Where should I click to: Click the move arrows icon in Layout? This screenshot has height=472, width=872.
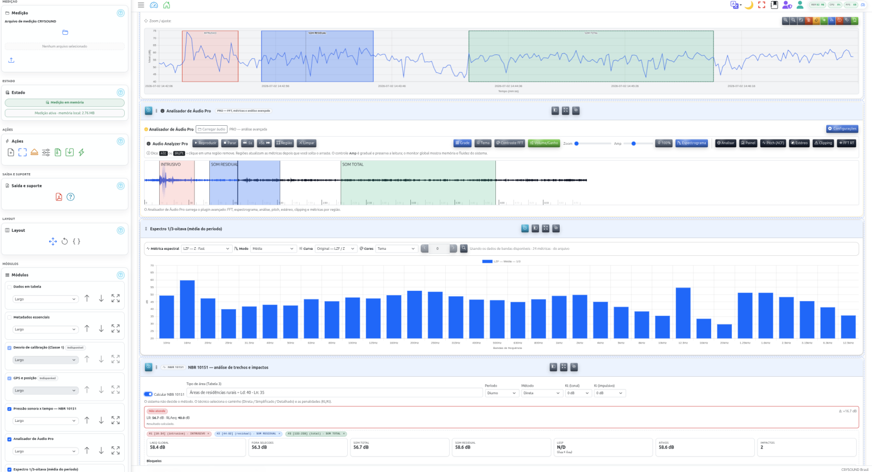(x=53, y=241)
